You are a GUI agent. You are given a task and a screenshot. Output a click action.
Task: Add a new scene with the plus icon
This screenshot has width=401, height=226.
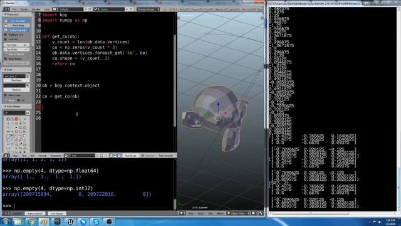click(127, 9)
